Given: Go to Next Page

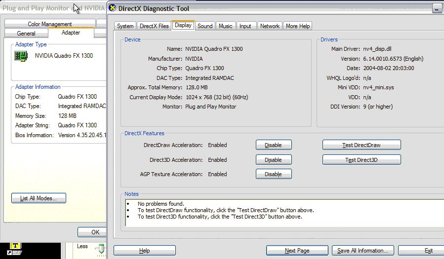Looking at the screenshot, I should click(297, 251).
